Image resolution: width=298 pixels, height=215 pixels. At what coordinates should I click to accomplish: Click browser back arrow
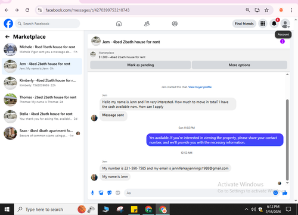click(x=7, y=10)
